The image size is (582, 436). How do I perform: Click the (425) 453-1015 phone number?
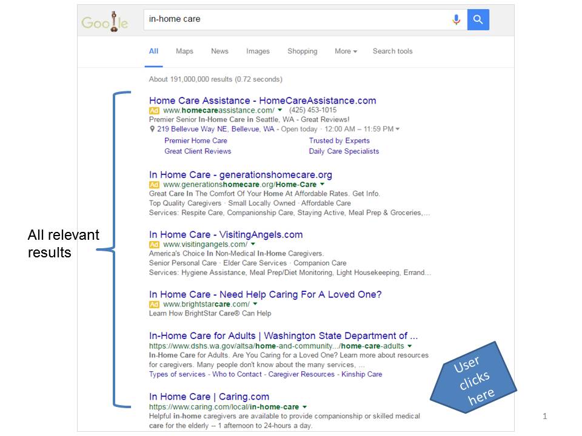pos(313,110)
